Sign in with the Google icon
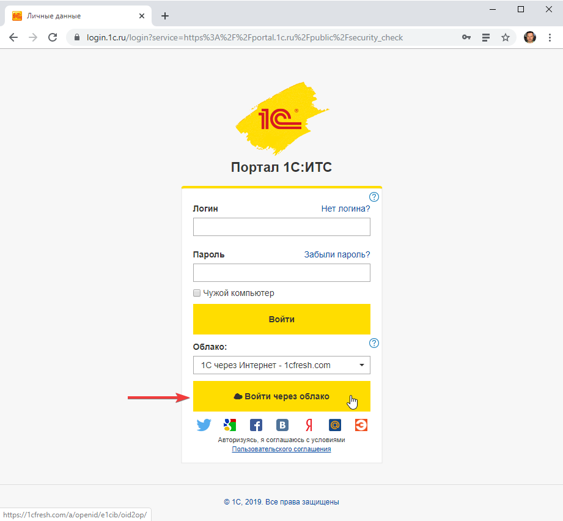Viewport: 563px width, 521px height. point(230,425)
